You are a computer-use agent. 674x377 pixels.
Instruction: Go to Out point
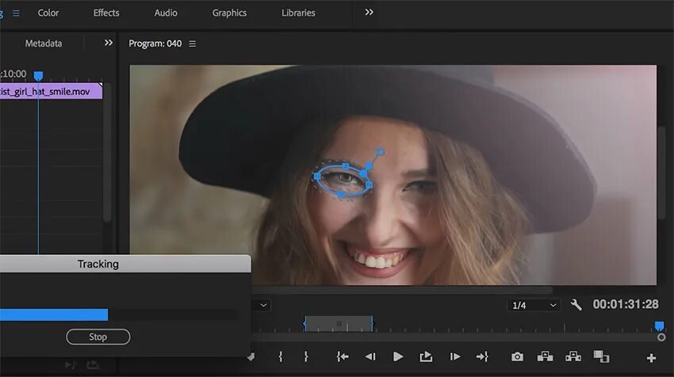(482, 357)
